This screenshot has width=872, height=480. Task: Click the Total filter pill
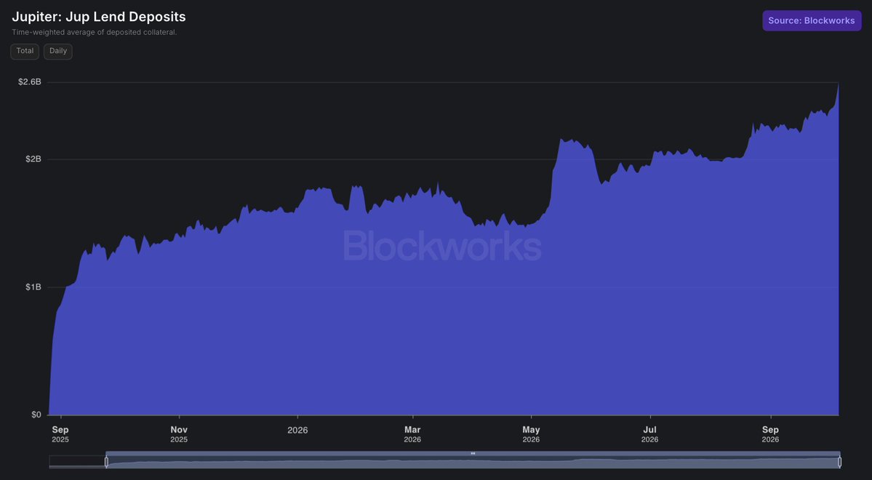tap(25, 51)
